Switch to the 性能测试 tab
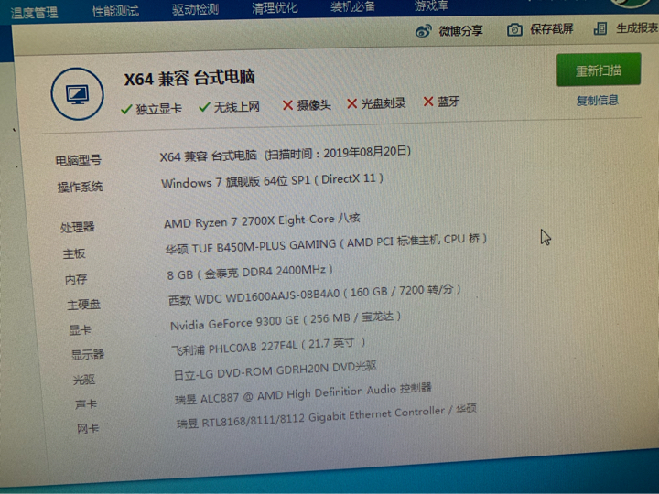 [115, 12]
